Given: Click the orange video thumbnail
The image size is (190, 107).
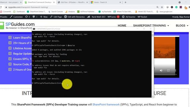Looking at the screenshot, I should click(164, 48).
